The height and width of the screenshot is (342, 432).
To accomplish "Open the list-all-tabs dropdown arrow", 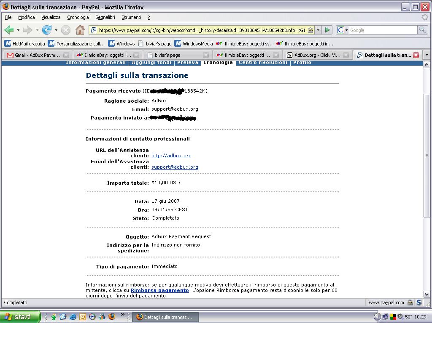I will (427, 55).
